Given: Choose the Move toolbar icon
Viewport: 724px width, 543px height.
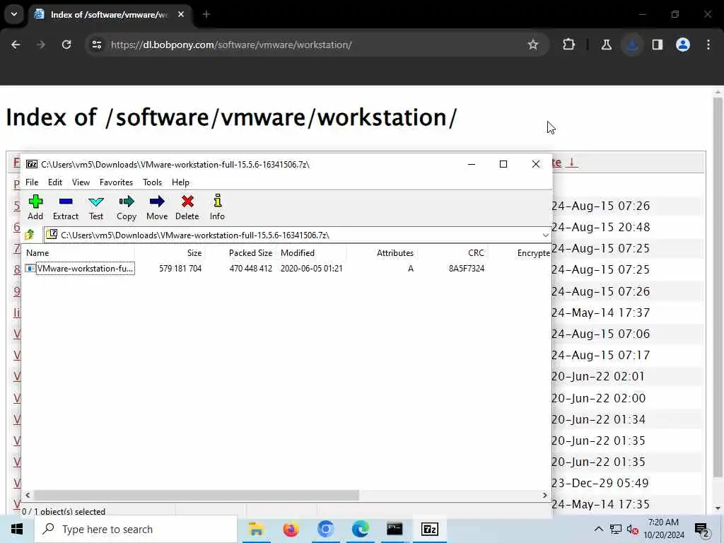Looking at the screenshot, I should [x=157, y=207].
